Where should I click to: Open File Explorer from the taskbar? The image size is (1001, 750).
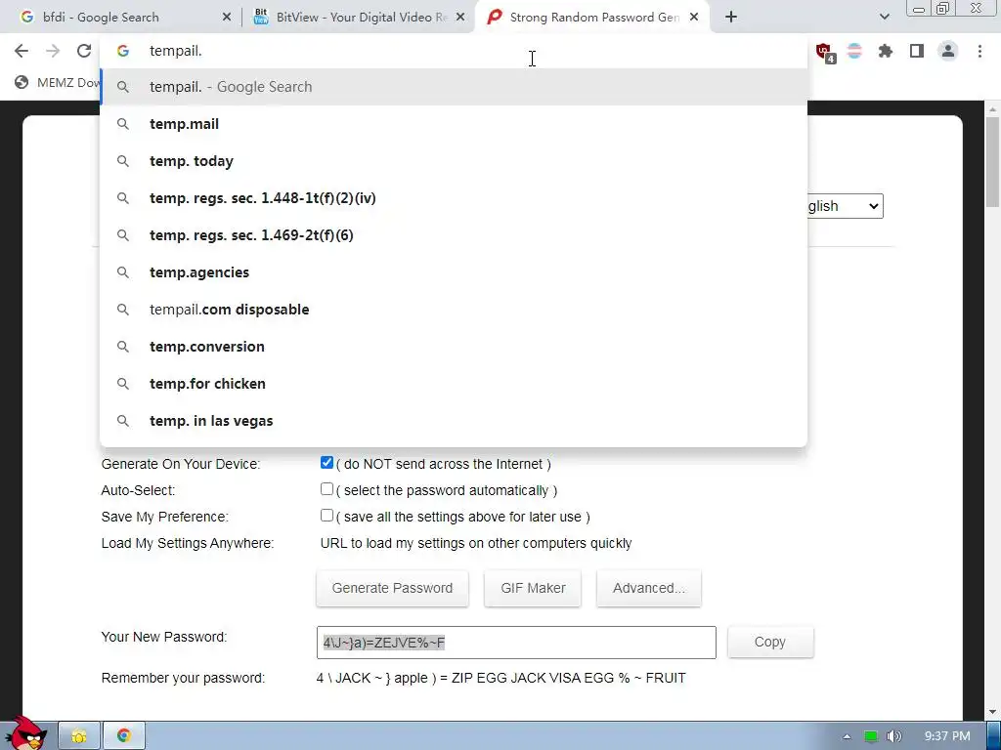pos(79,736)
